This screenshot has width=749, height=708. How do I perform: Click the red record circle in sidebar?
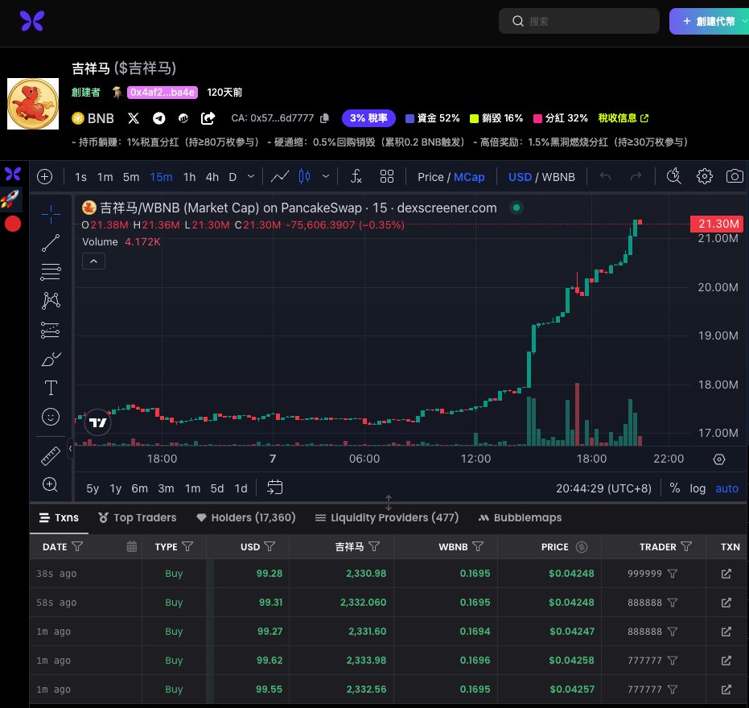[x=13, y=224]
